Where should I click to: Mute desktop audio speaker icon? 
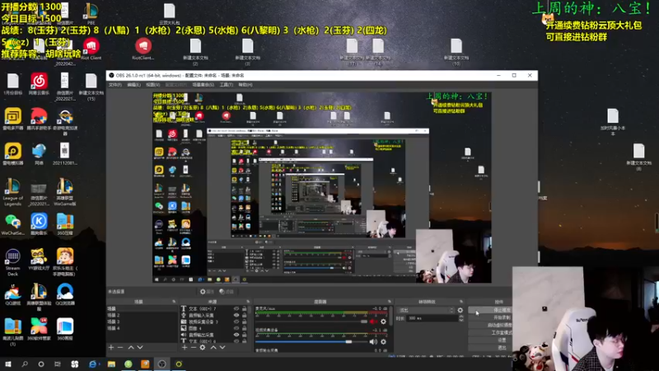click(x=373, y=342)
